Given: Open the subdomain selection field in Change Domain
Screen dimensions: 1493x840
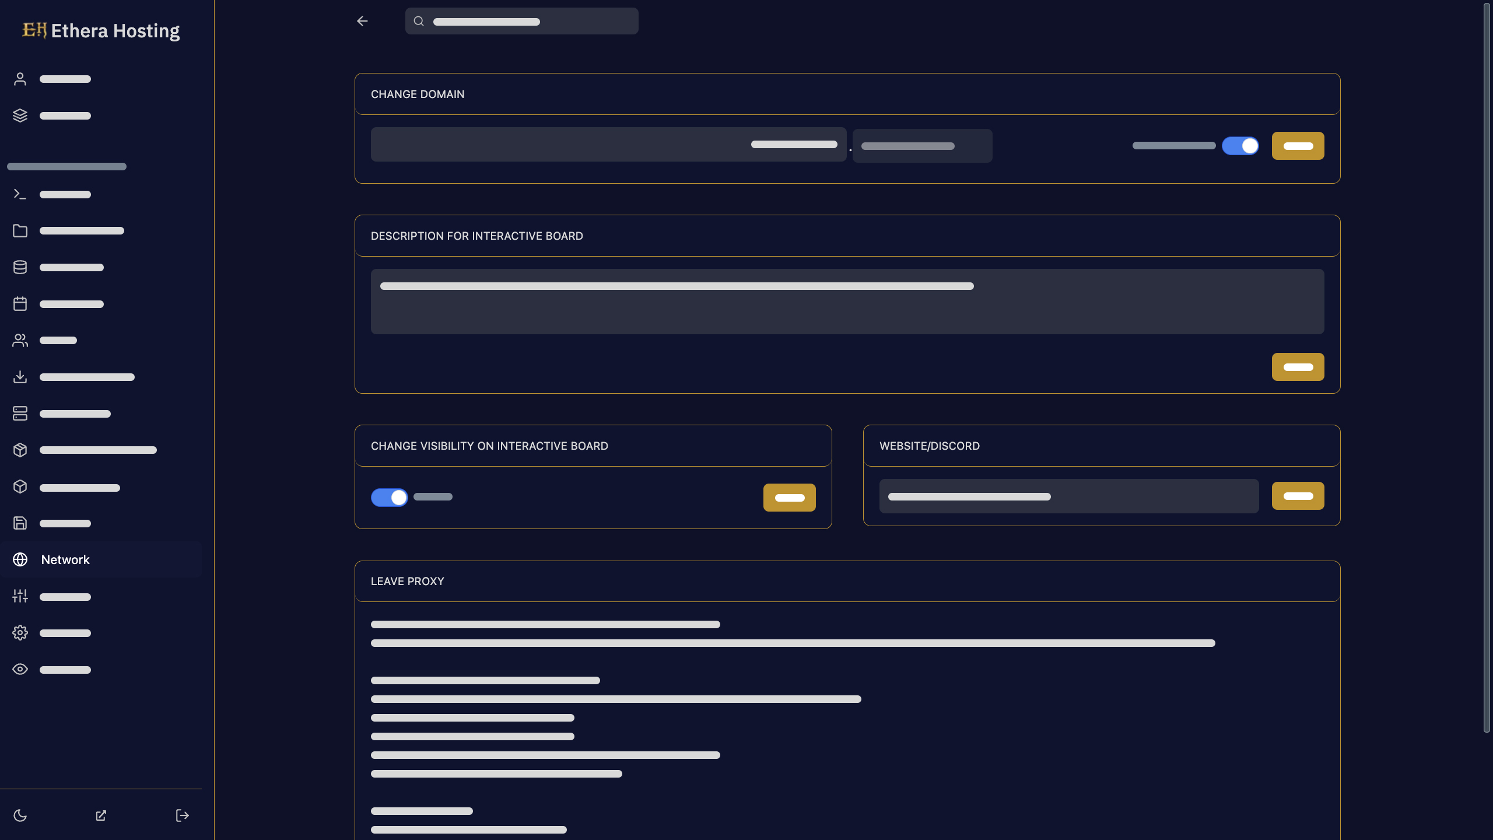Looking at the screenshot, I should click(921, 145).
